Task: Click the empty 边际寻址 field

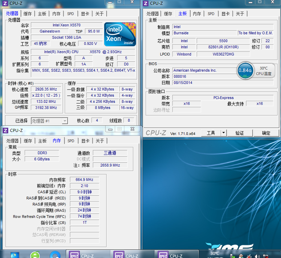Action: pos(187,110)
